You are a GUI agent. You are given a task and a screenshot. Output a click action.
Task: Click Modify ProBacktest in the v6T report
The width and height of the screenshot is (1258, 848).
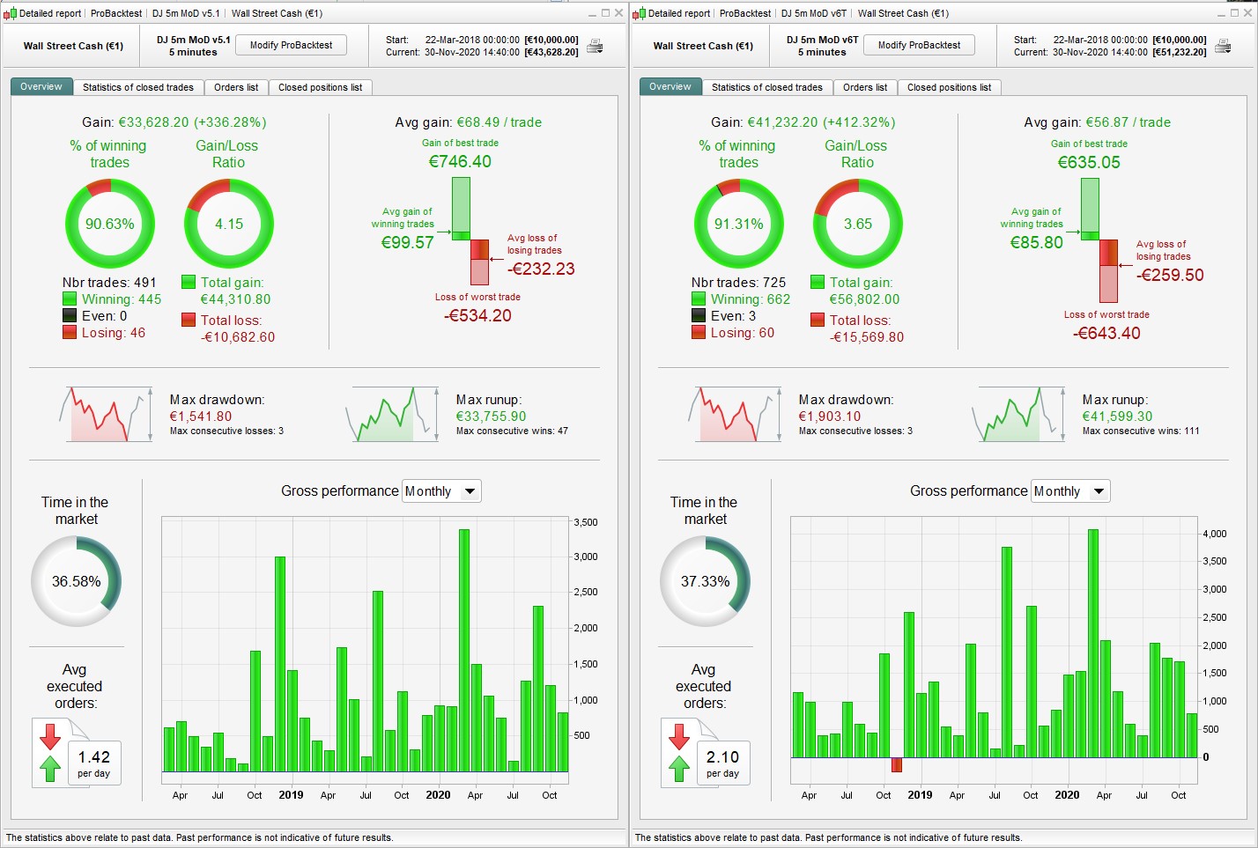(920, 45)
